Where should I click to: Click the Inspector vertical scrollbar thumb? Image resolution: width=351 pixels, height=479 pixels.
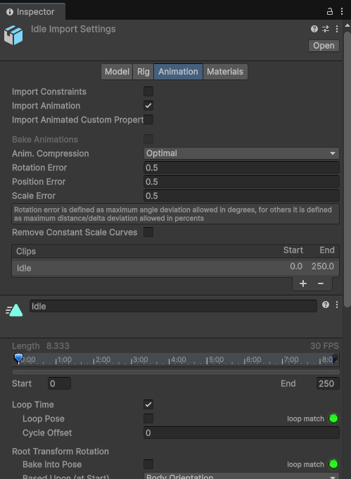coord(347,170)
